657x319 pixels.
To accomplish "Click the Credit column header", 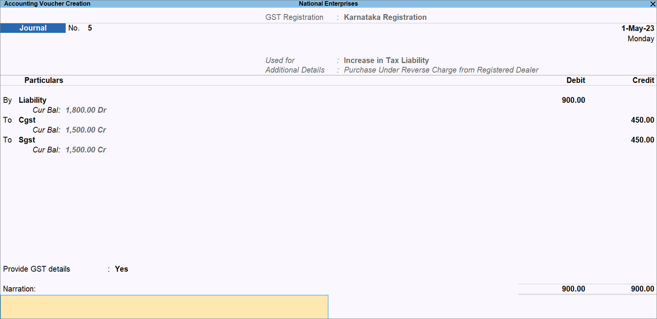I will click(643, 80).
